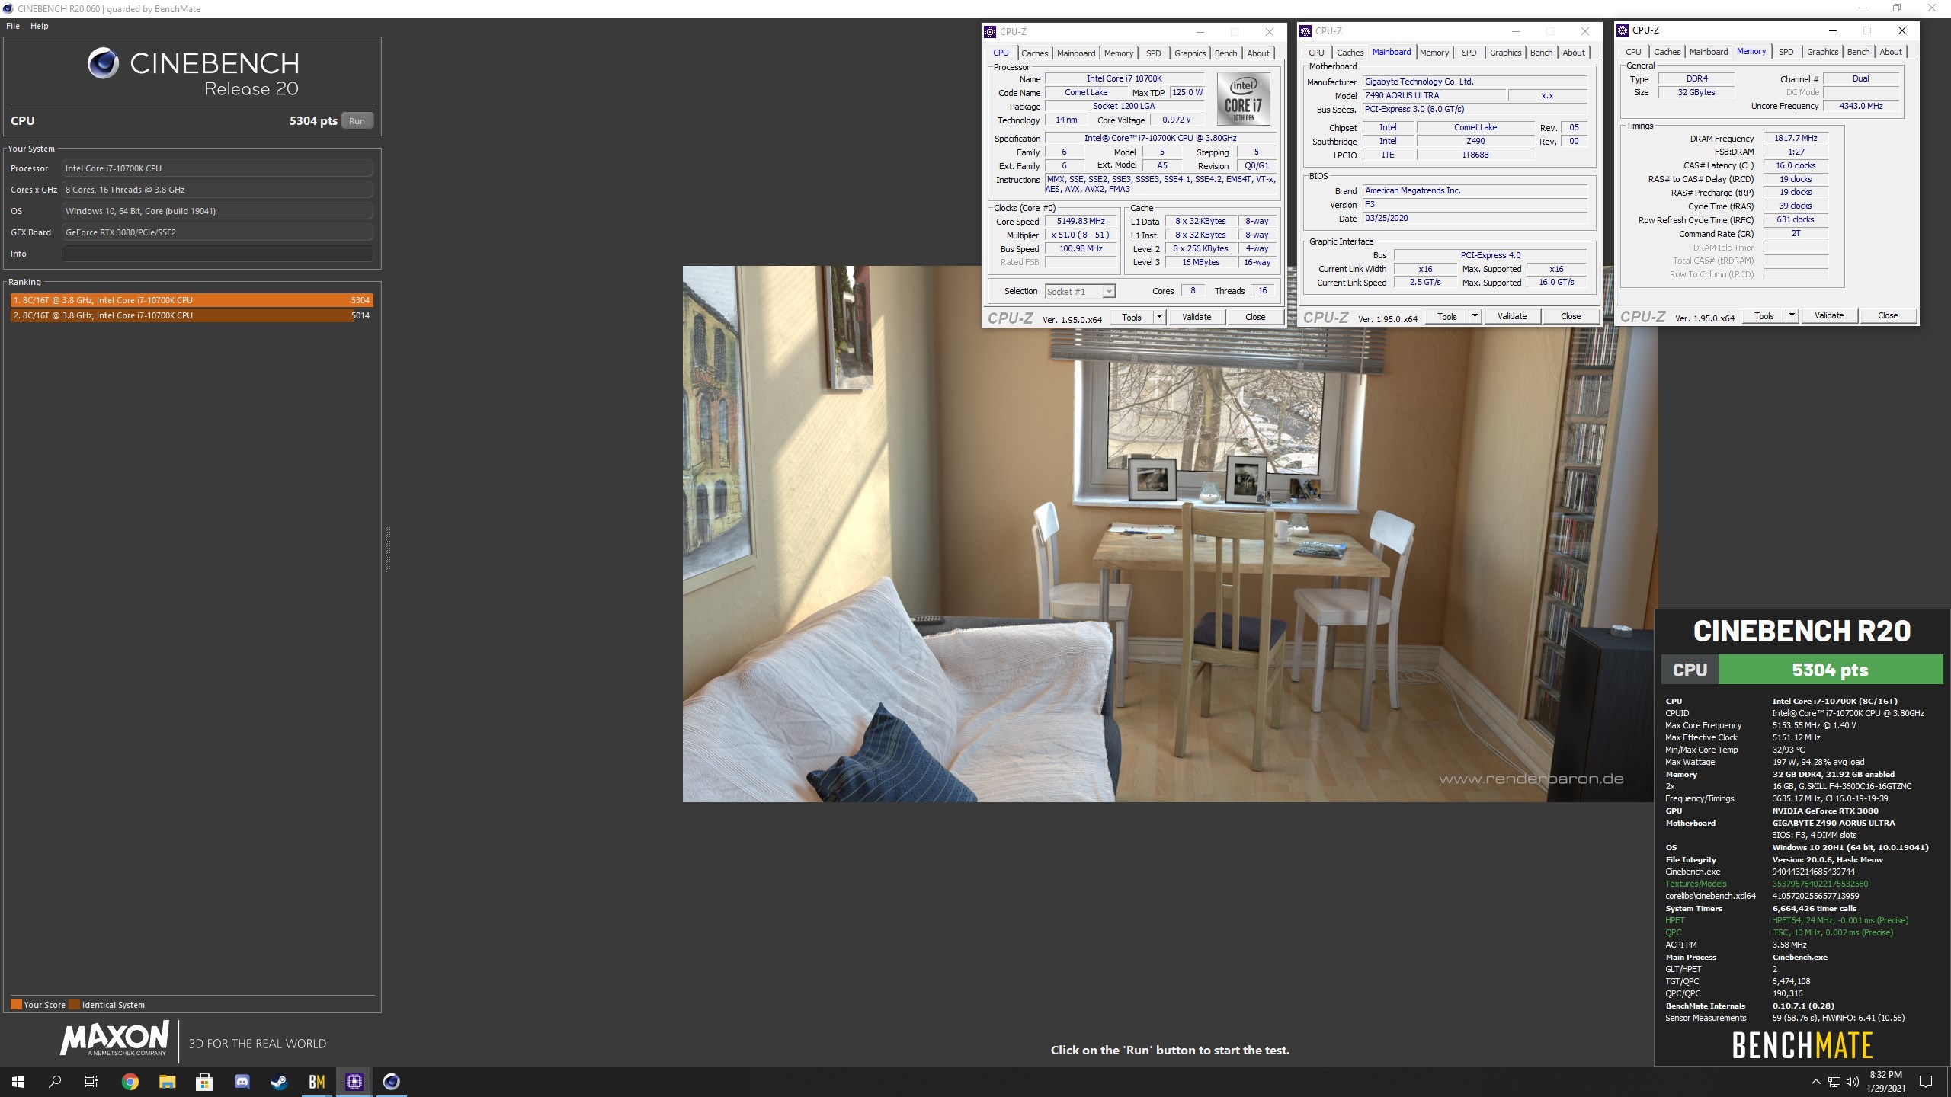The image size is (1951, 1097).
Task: Click Textures/Models hash in BenchMate overlay
Action: pyautogui.click(x=1820, y=884)
